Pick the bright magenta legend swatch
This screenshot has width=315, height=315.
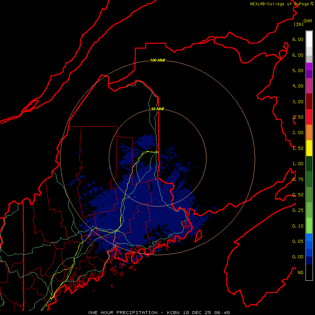[x=309, y=66]
